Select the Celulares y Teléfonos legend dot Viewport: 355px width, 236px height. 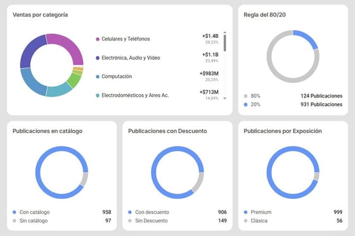pos(97,39)
